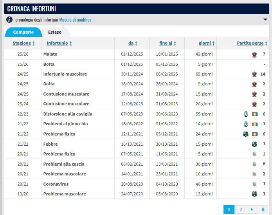Select the Compatto tab
This screenshot has width=272, height=215.
23,32
